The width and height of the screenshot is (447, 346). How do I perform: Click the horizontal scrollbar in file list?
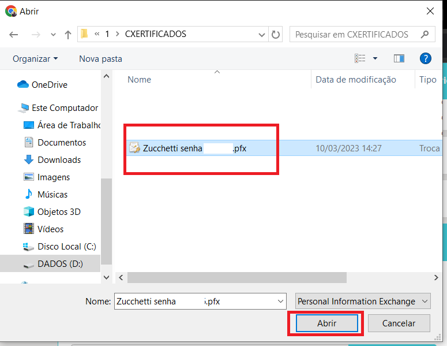(236, 278)
